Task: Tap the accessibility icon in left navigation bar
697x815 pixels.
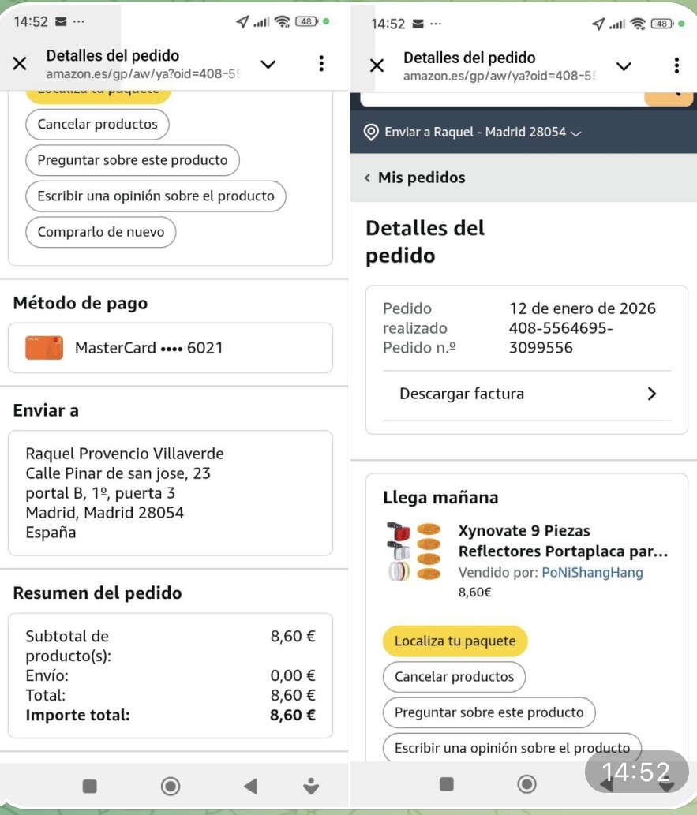Action: point(311,786)
